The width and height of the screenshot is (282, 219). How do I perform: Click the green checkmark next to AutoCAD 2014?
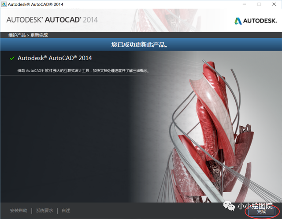pyautogui.click(x=12, y=58)
